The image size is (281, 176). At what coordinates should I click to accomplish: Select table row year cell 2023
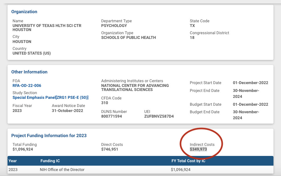coord(13,169)
